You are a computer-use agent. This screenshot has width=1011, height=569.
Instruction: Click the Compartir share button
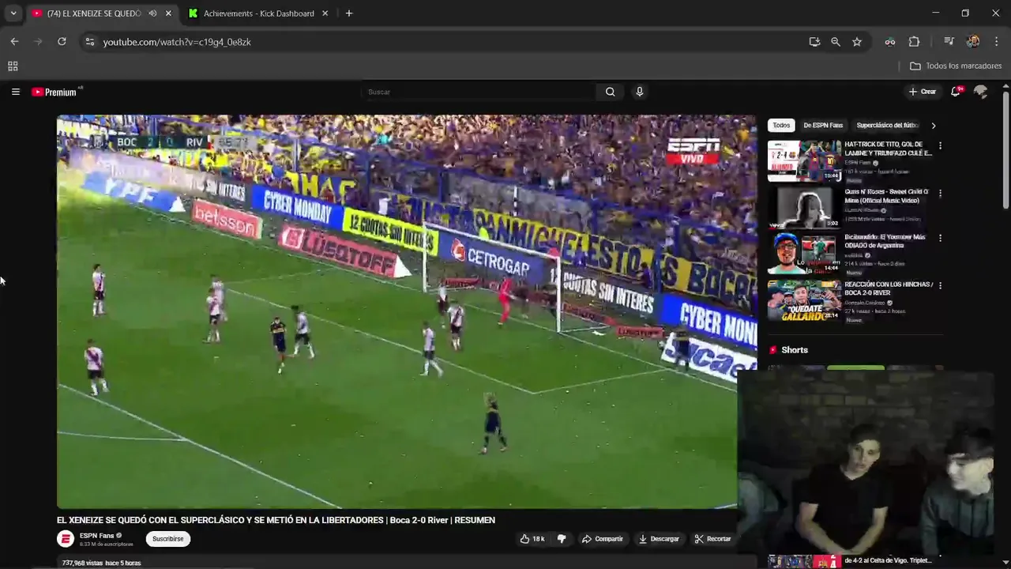click(x=603, y=539)
